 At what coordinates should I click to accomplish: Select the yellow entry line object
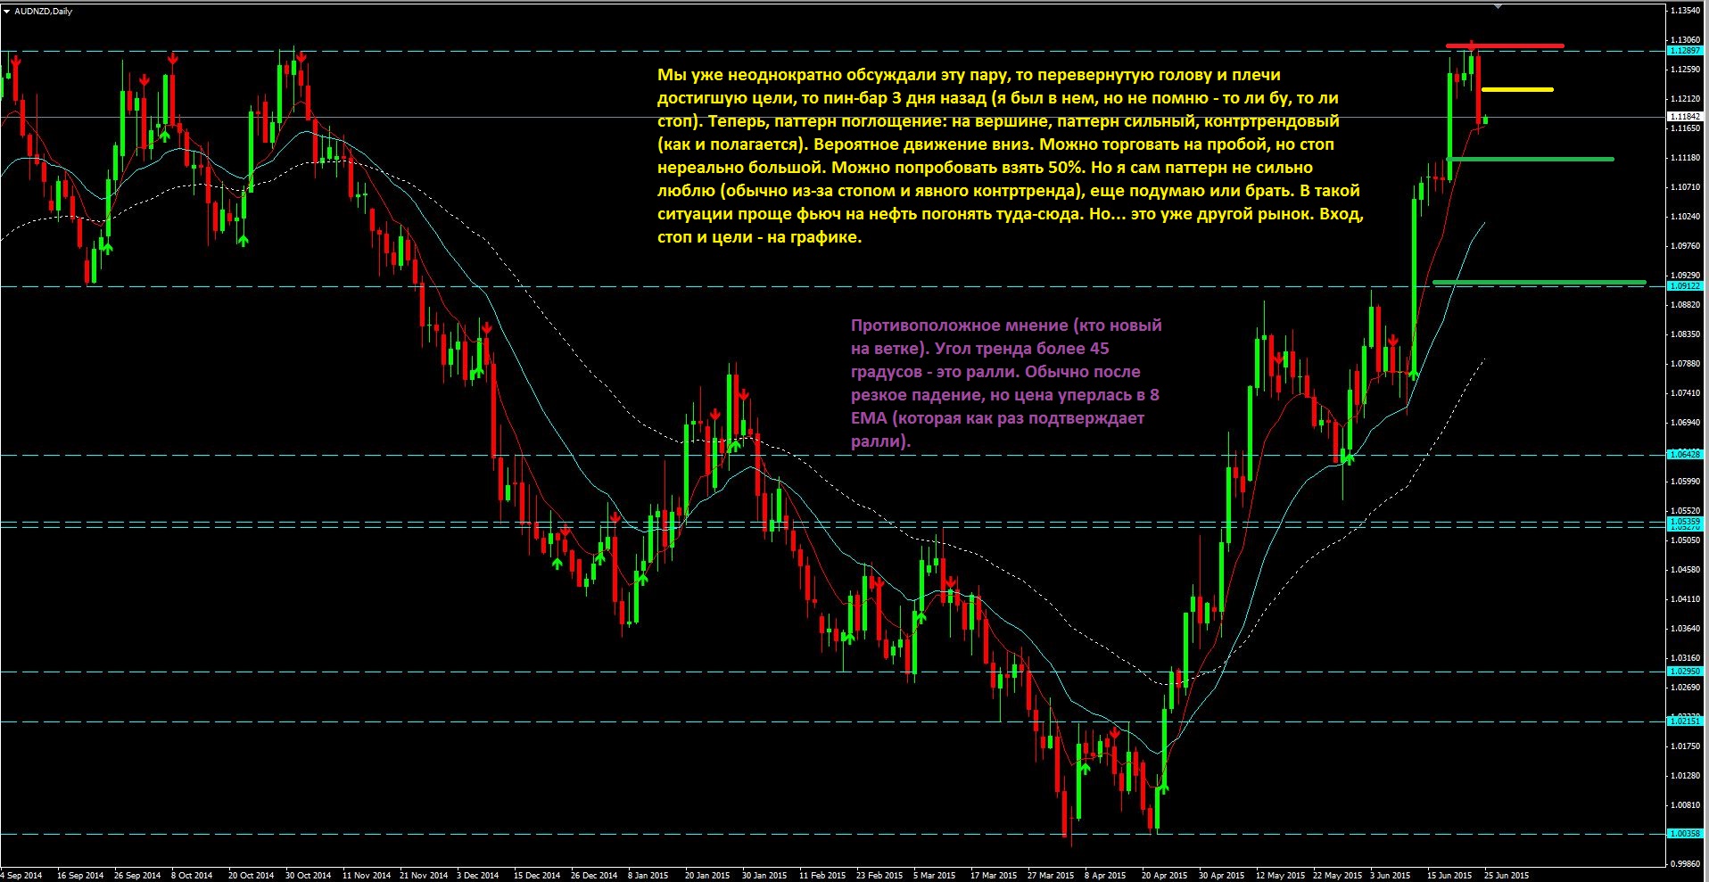tap(1517, 89)
